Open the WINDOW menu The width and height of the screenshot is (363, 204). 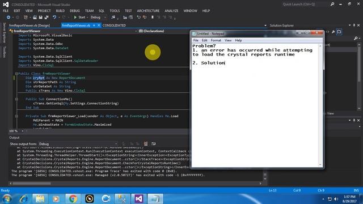coord(191,11)
